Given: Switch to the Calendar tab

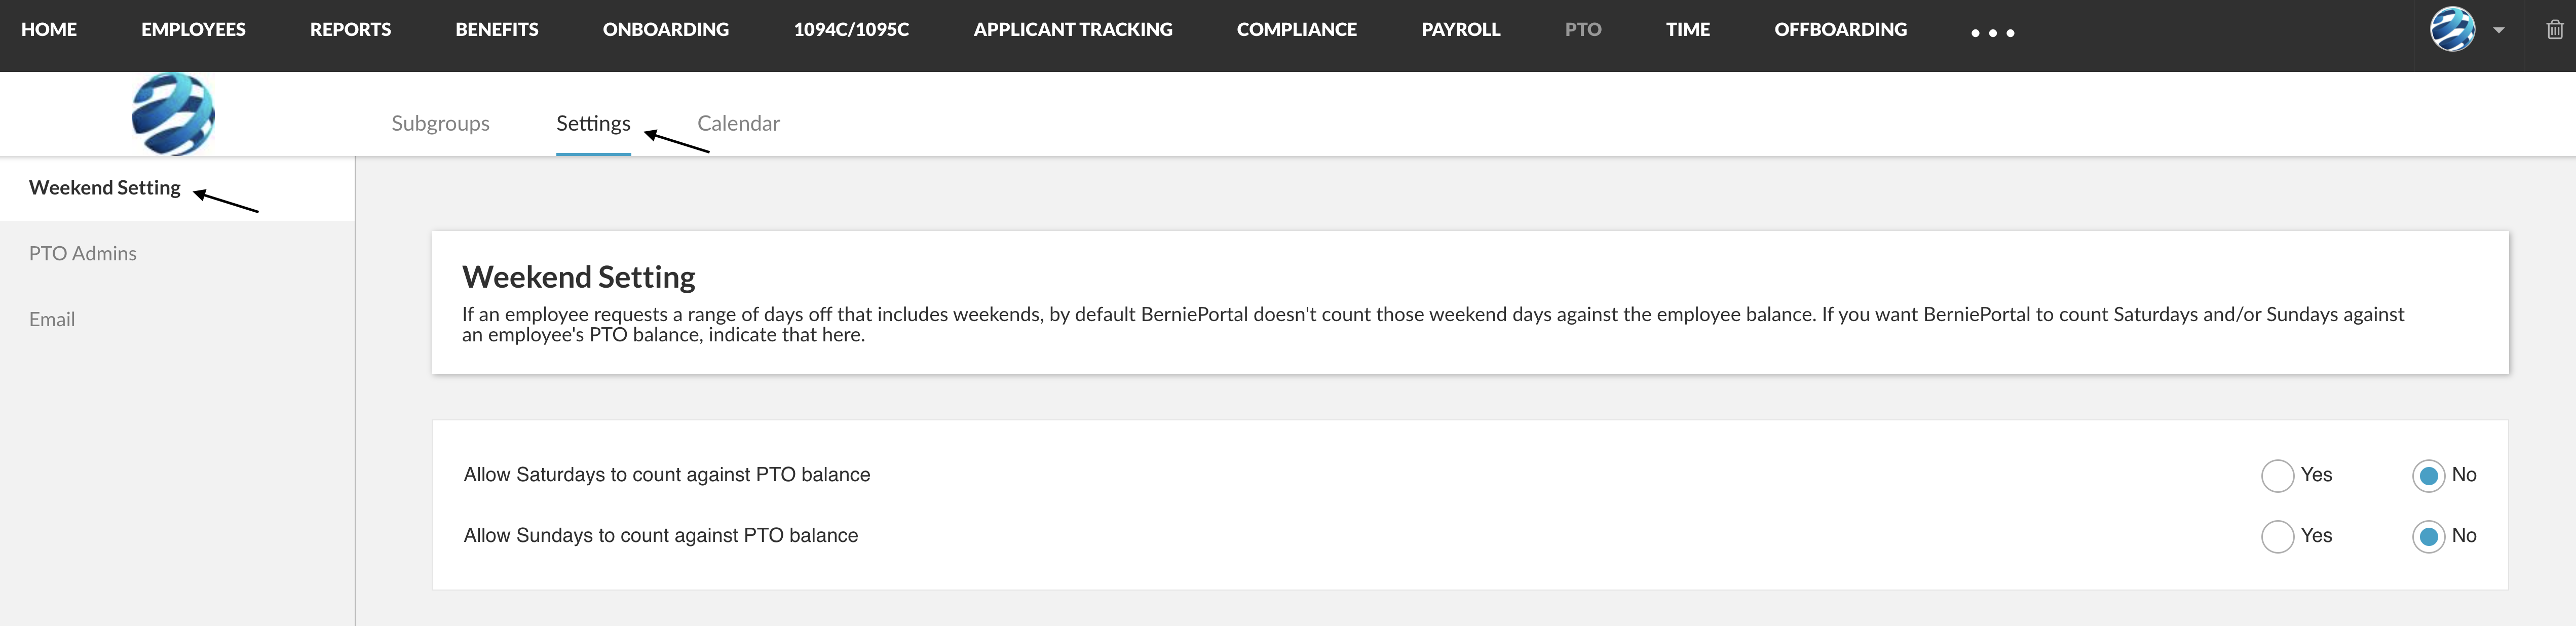Looking at the screenshot, I should coord(738,123).
